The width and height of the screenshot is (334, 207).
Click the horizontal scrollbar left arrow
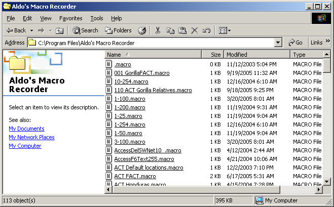click(x=108, y=189)
